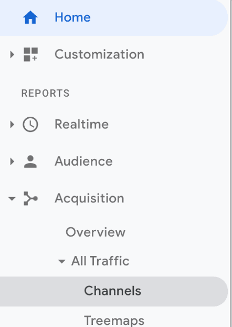Open the Treemaps report
The image size is (232, 327).
coord(114,320)
